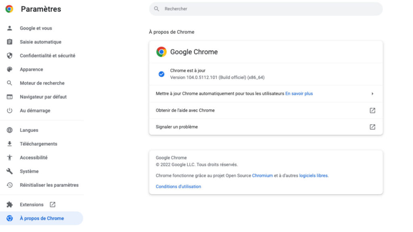The width and height of the screenshot is (413, 232).
Task: Click the Chrome est à jour text
Action: coord(188,70)
